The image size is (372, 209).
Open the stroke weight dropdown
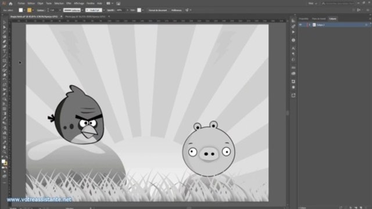point(60,10)
